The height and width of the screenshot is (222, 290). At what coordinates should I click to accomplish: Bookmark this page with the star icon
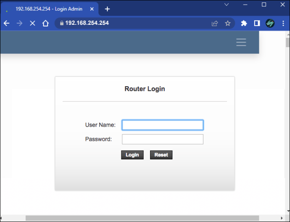coord(228,23)
